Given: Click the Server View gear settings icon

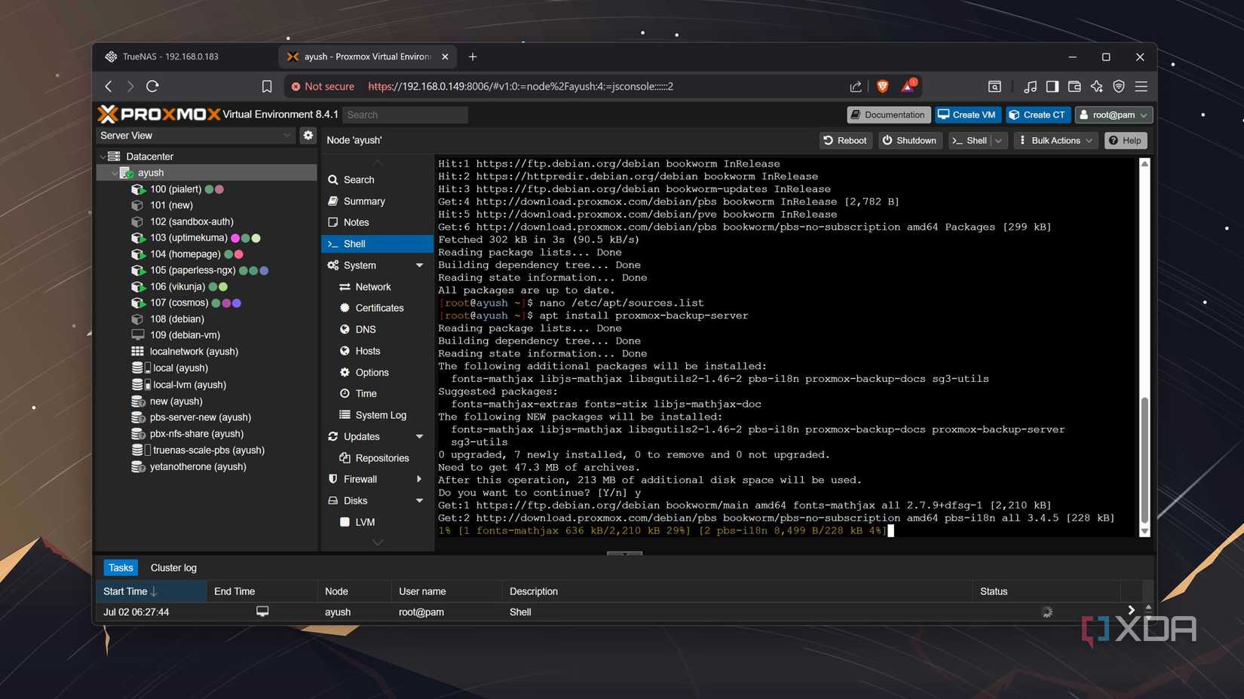Looking at the screenshot, I should click(308, 135).
